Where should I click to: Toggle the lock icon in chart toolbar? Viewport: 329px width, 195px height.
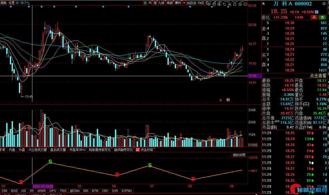pyautogui.click(x=235, y=4)
